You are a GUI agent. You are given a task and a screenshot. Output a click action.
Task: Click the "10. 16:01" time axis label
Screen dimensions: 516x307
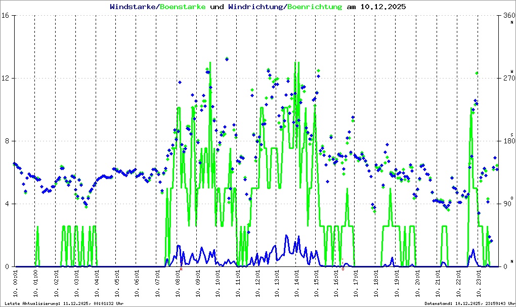click(x=336, y=283)
